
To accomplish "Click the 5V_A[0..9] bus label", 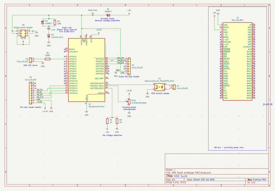I will 268,104.
